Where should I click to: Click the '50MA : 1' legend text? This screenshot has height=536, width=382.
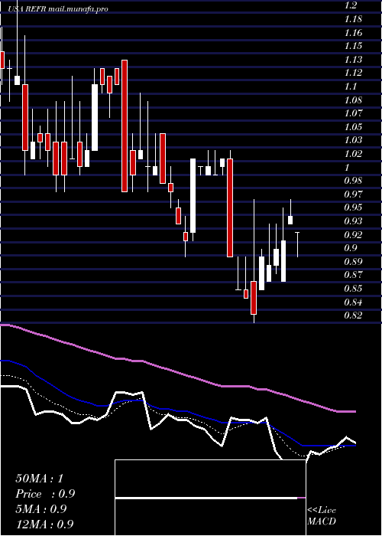(40, 478)
